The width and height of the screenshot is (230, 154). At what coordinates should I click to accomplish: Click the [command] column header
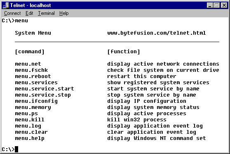(30, 52)
